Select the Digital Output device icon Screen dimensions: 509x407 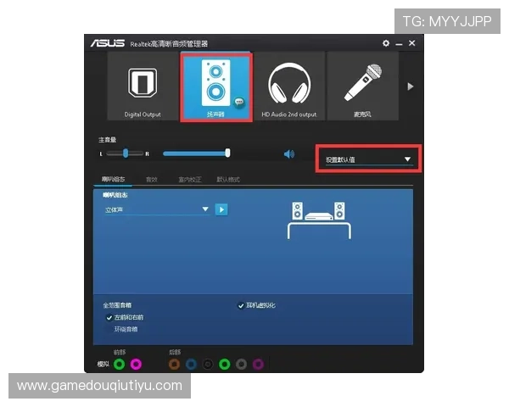tap(143, 86)
